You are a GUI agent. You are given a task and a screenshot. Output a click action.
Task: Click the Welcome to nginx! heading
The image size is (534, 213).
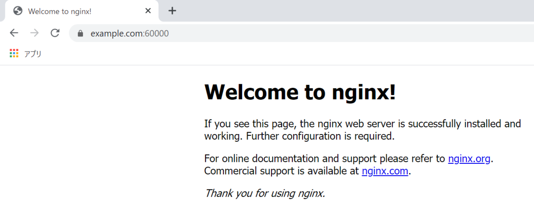[300, 92]
